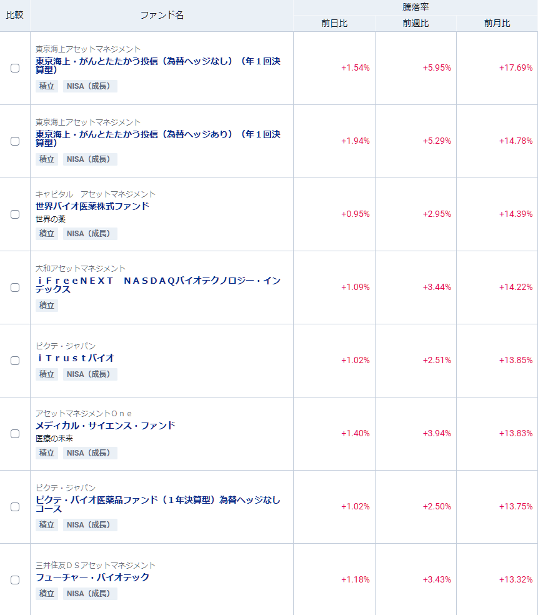Check the ピクテ・バイオ医薬品ファンド compare checkbox
The image size is (538, 615).
[x=15, y=507]
